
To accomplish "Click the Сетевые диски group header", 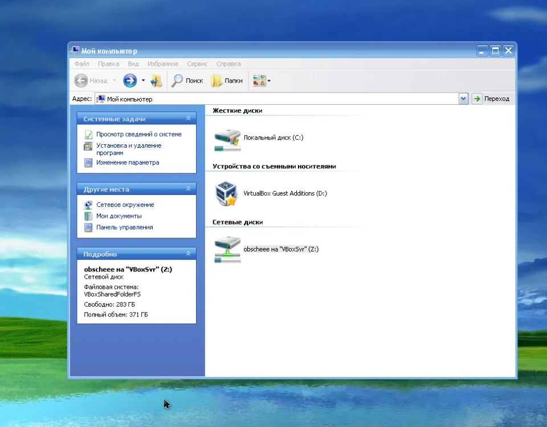I will click(238, 222).
